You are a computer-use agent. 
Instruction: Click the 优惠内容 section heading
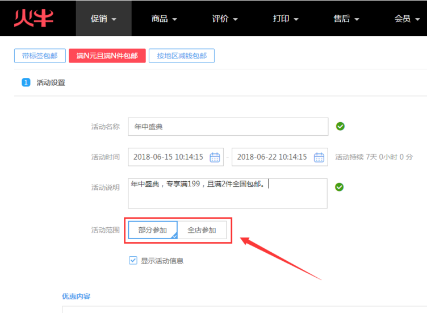click(x=76, y=297)
